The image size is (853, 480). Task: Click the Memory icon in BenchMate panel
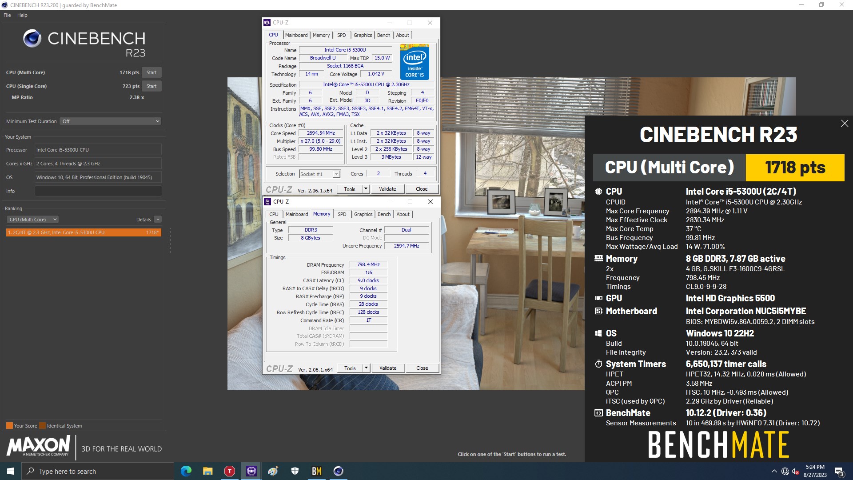point(598,258)
